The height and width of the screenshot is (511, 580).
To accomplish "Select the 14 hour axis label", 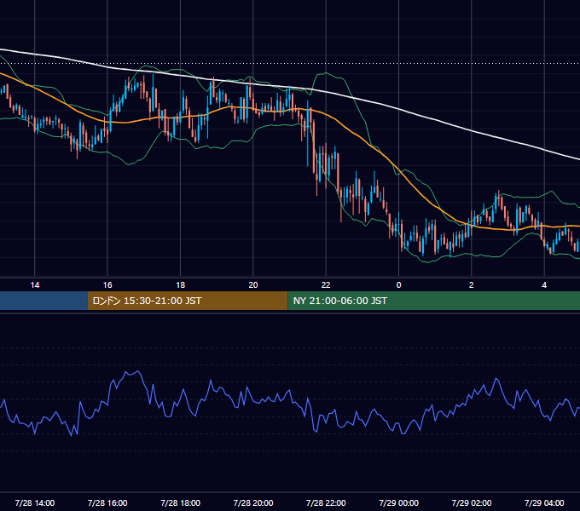I will click(35, 285).
